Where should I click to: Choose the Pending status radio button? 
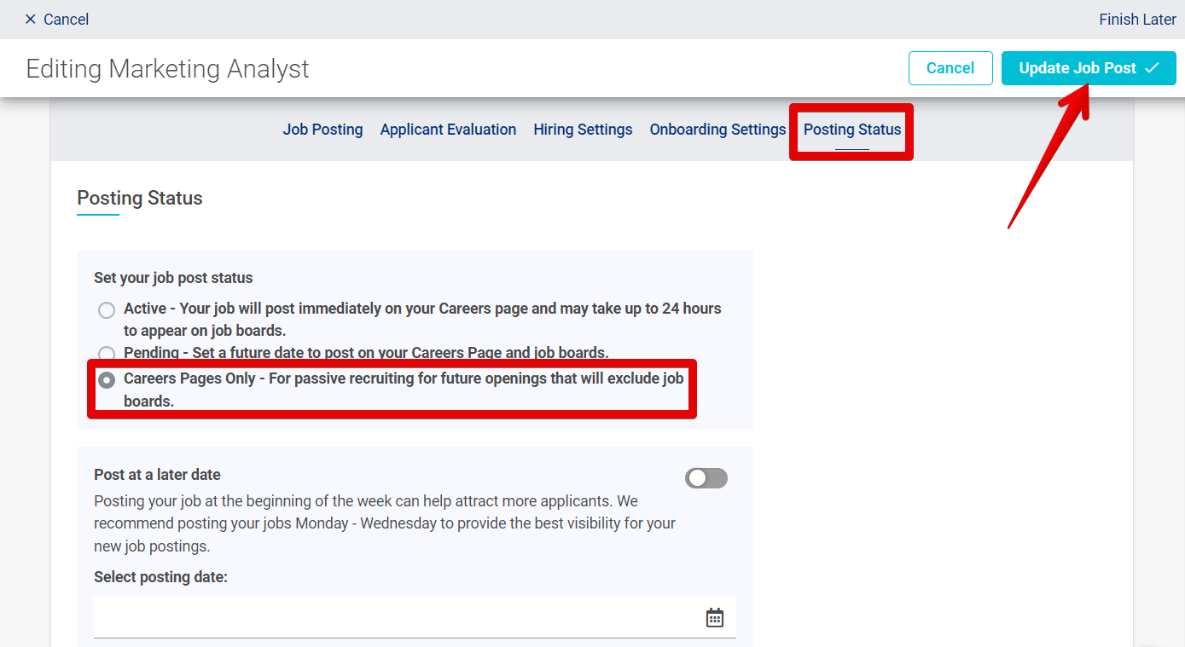(107, 353)
